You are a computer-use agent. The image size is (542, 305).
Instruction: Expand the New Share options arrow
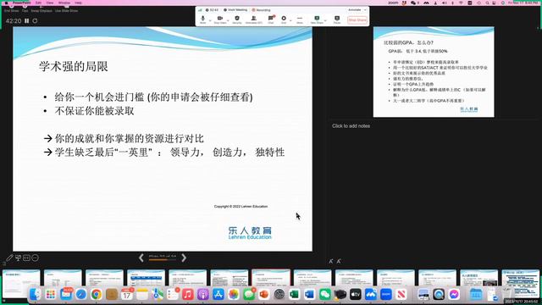pos(325,20)
